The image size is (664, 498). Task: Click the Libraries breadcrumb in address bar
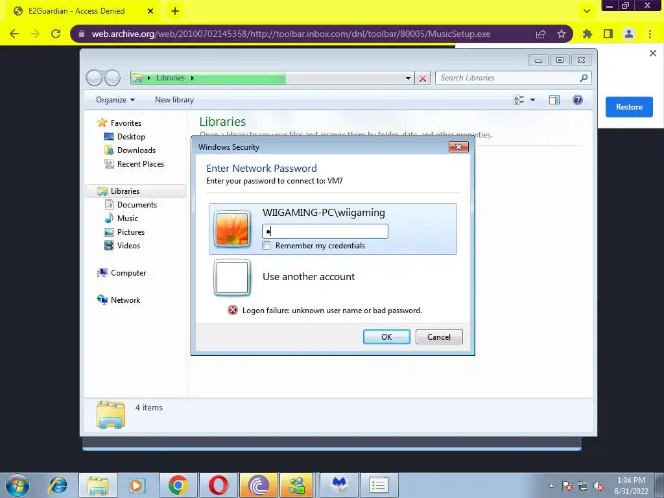coord(171,78)
